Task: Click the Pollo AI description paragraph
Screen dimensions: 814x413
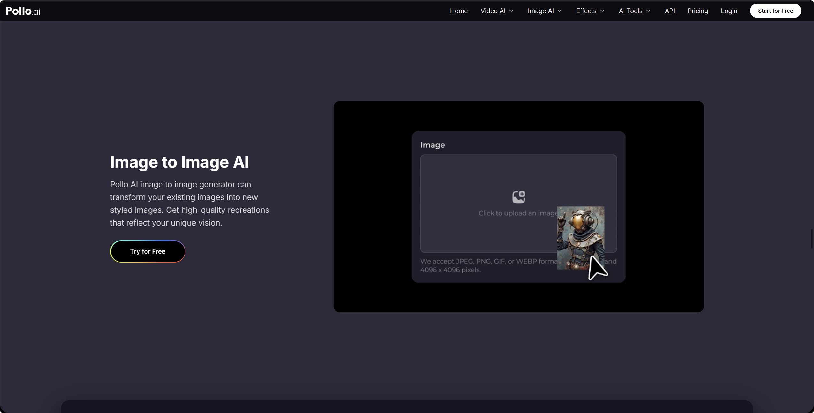Action: pyautogui.click(x=190, y=203)
